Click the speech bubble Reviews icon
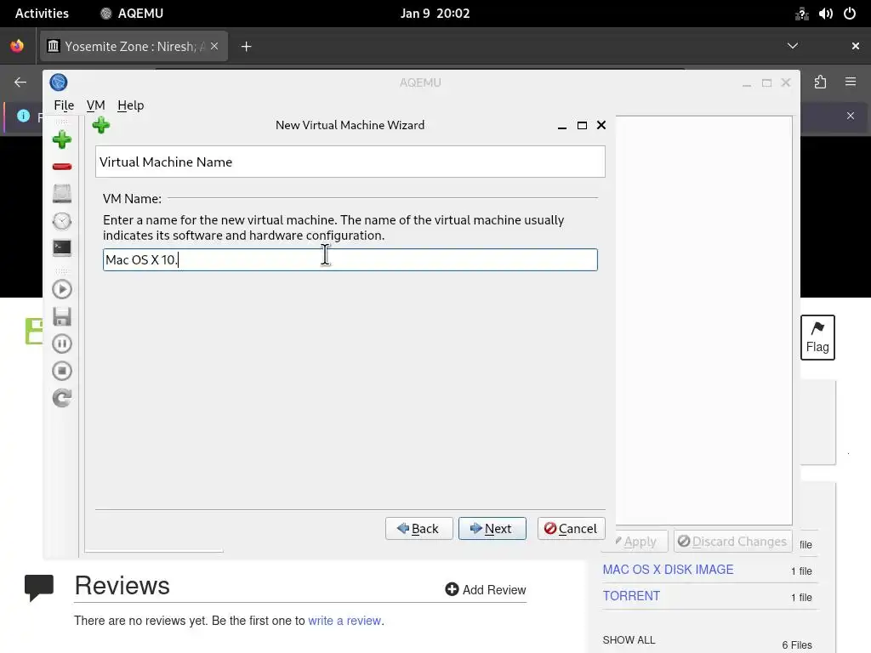The width and height of the screenshot is (871, 653). coord(39,588)
